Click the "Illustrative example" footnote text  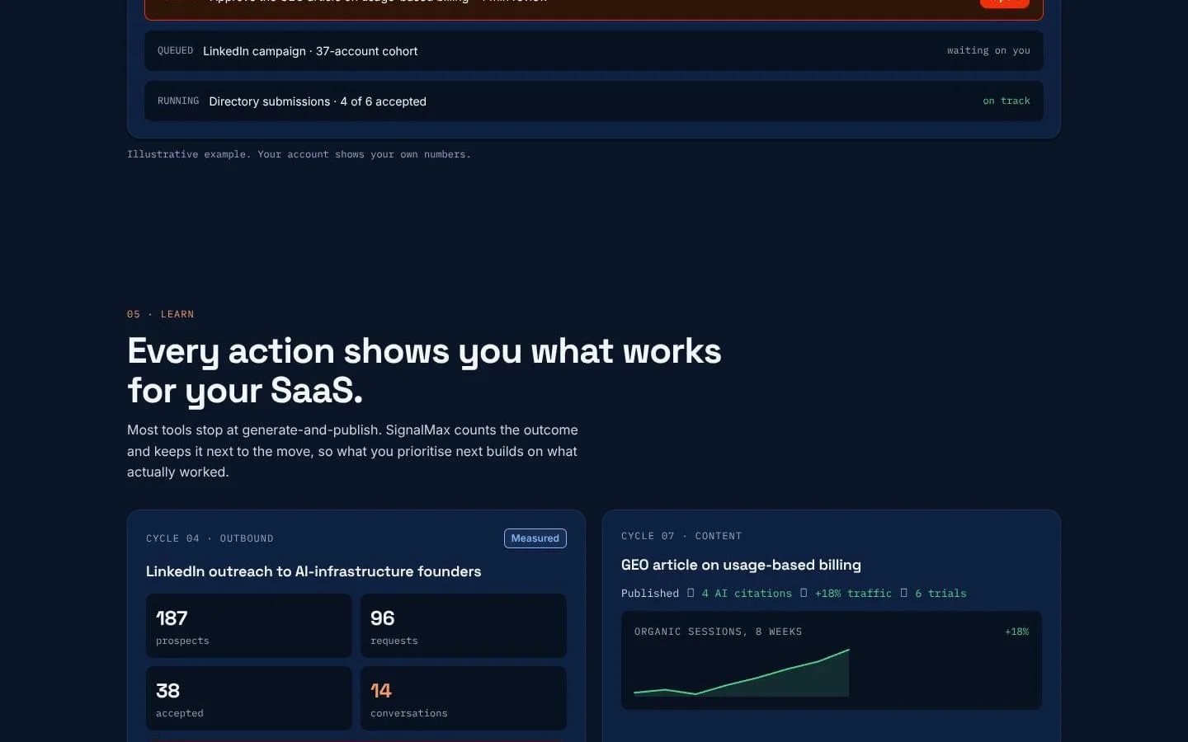click(x=299, y=154)
